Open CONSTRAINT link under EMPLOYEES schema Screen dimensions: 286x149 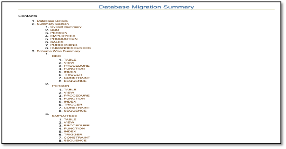pos(77,137)
